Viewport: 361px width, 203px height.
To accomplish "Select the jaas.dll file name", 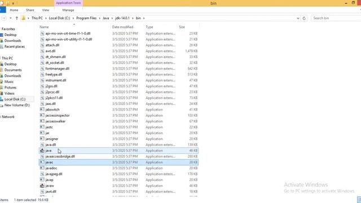I will [50, 104].
